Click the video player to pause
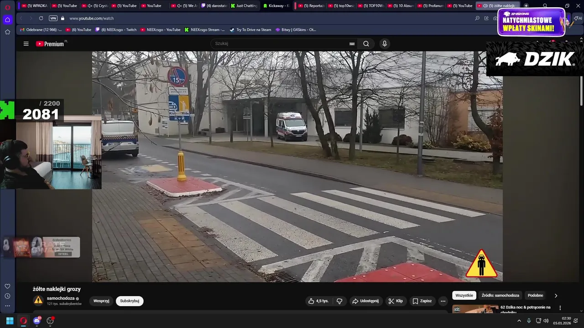This screenshot has height=328, width=584. click(297, 166)
